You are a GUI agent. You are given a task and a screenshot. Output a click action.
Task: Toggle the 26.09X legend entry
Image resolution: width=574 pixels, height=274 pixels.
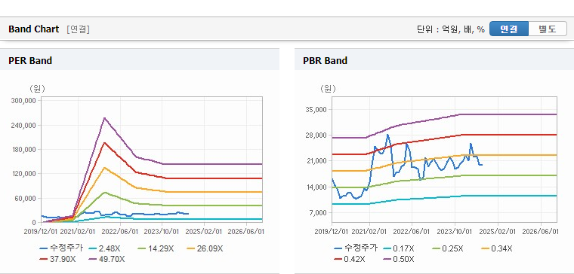[205, 249]
